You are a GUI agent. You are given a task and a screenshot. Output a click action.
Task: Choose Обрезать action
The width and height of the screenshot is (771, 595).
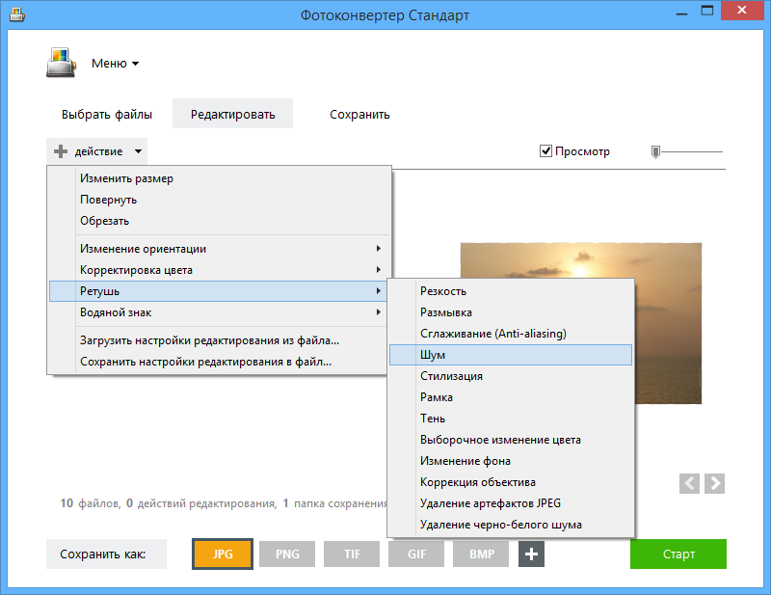point(219,221)
